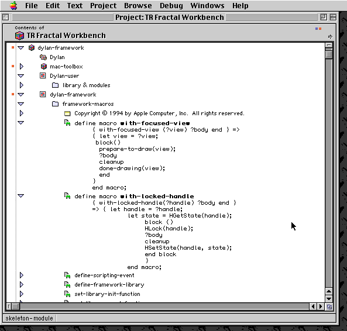Click the copyright comment note icon

tap(67, 113)
